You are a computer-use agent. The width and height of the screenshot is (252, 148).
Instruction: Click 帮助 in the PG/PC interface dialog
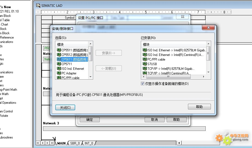pyautogui.click(x=177, y=119)
